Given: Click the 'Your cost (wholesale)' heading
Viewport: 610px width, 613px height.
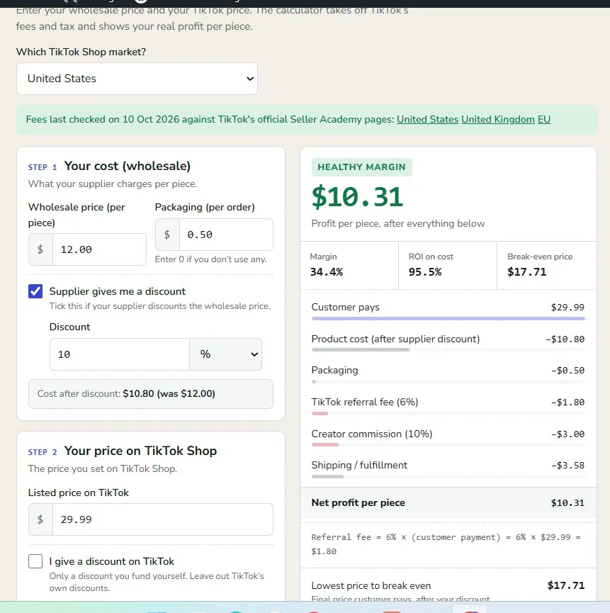Looking at the screenshot, I should [x=128, y=166].
